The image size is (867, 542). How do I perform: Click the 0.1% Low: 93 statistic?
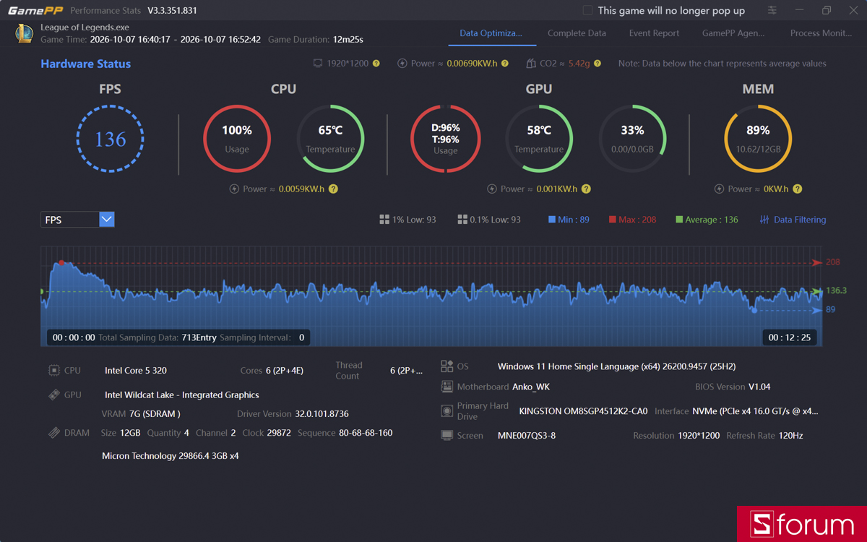click(x=489, y=220)
